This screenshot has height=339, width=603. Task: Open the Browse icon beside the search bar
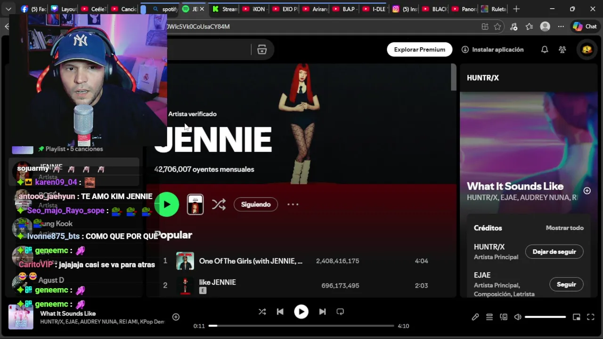tap(262, 49)
